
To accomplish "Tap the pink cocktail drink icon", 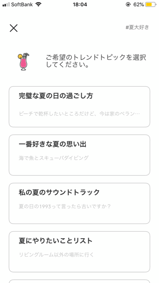I will pos(23,61).
